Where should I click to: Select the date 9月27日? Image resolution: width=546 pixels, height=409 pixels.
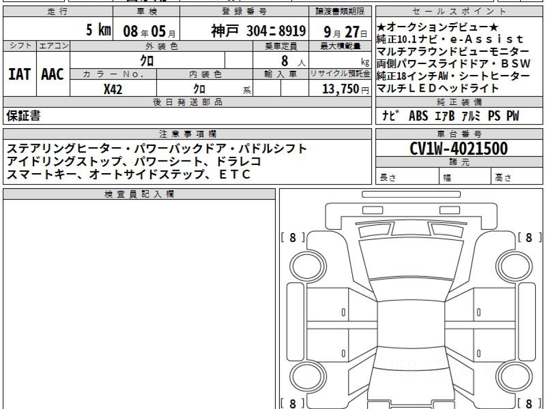(x=345, y=31)
